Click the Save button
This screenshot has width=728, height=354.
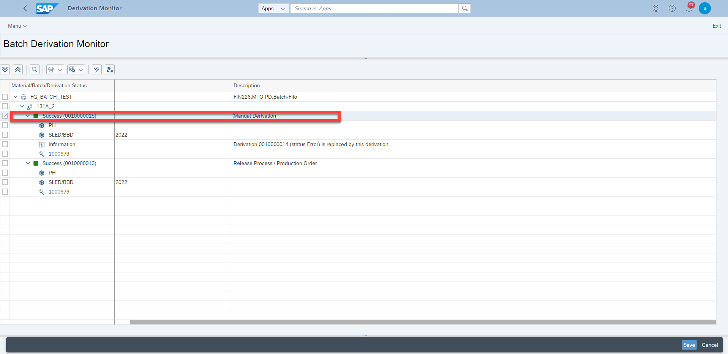tap(689, 345)
